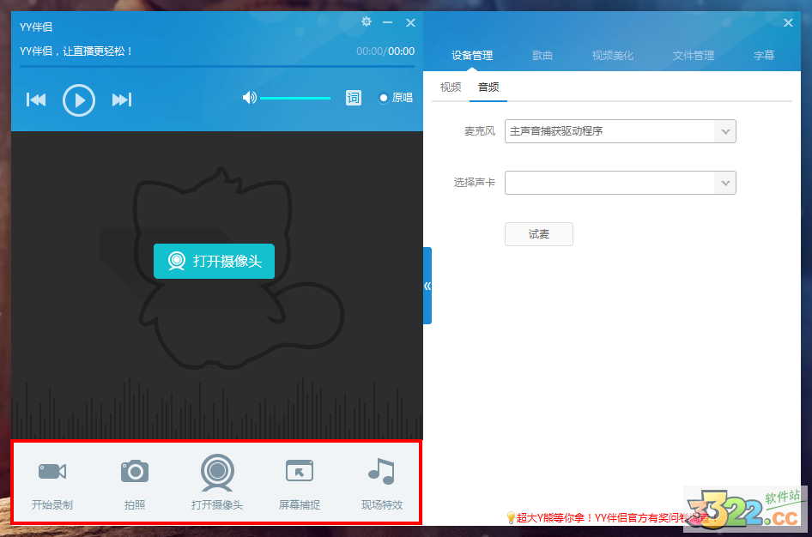Skip to the previous track
The image size is (812, 537).
(36, 100)
